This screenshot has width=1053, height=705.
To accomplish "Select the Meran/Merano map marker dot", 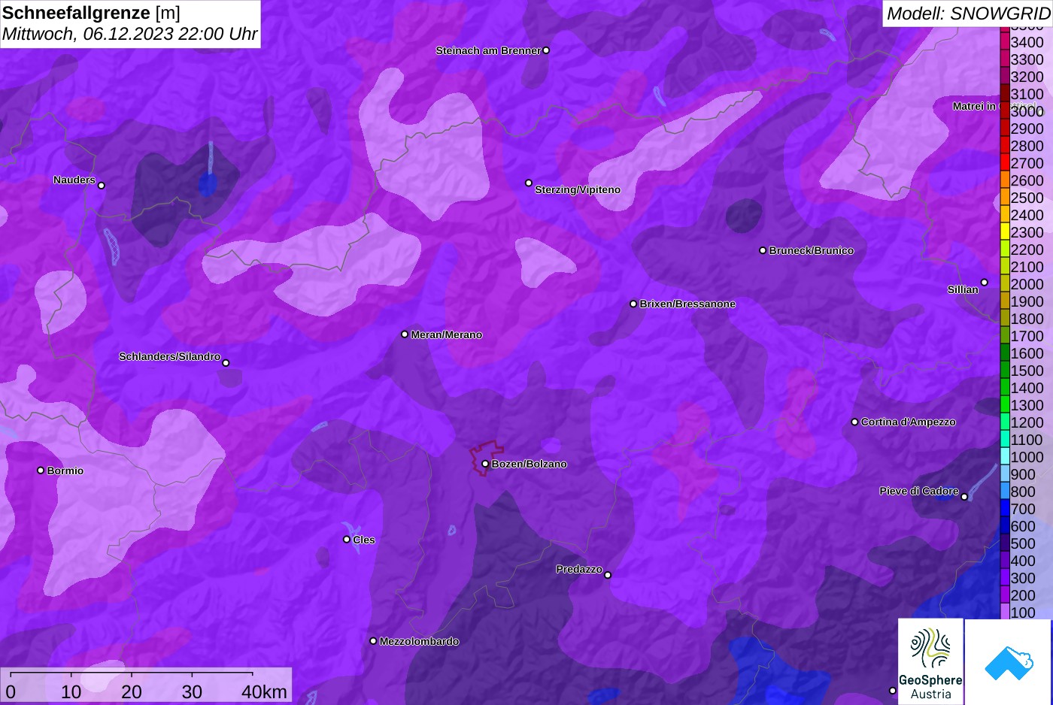I will [405, 334].
